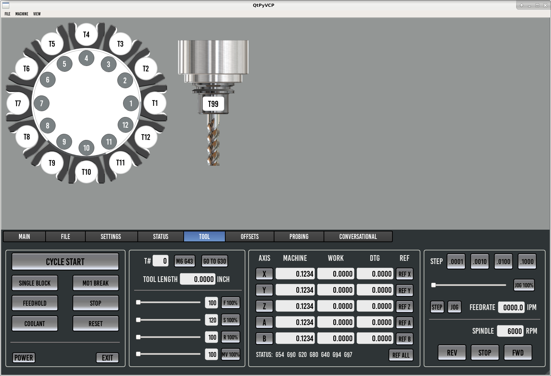
Task: Select carousel tool T9
Action: 52,163
